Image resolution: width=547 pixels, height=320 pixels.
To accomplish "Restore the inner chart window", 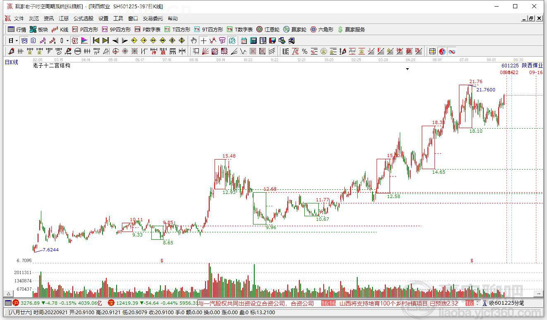I will (531, 18).
